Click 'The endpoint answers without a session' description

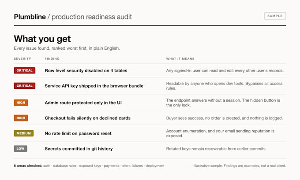pyautogui.click(x=223, y=103)
